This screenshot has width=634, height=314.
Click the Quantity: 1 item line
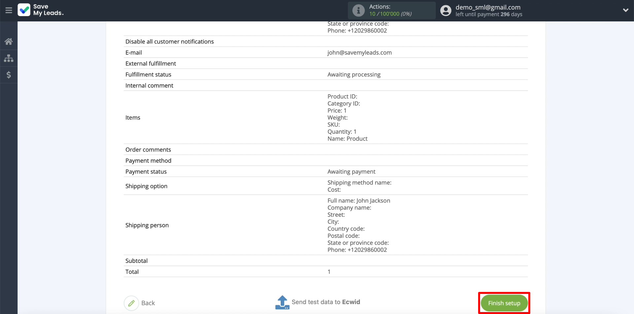click(x=342, y=132)
